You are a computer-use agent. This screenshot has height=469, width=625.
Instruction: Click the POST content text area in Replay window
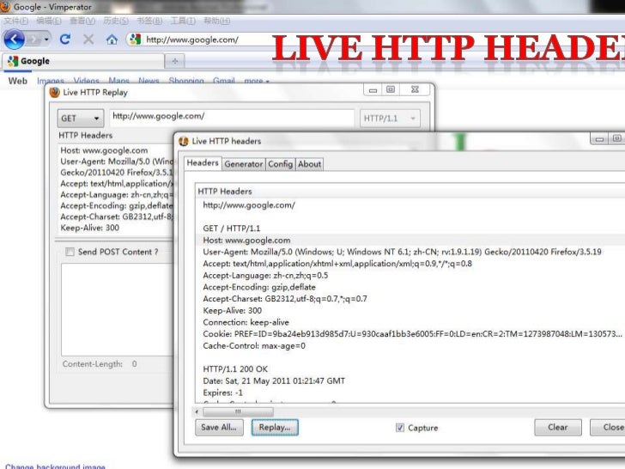[x=118, y=309]
